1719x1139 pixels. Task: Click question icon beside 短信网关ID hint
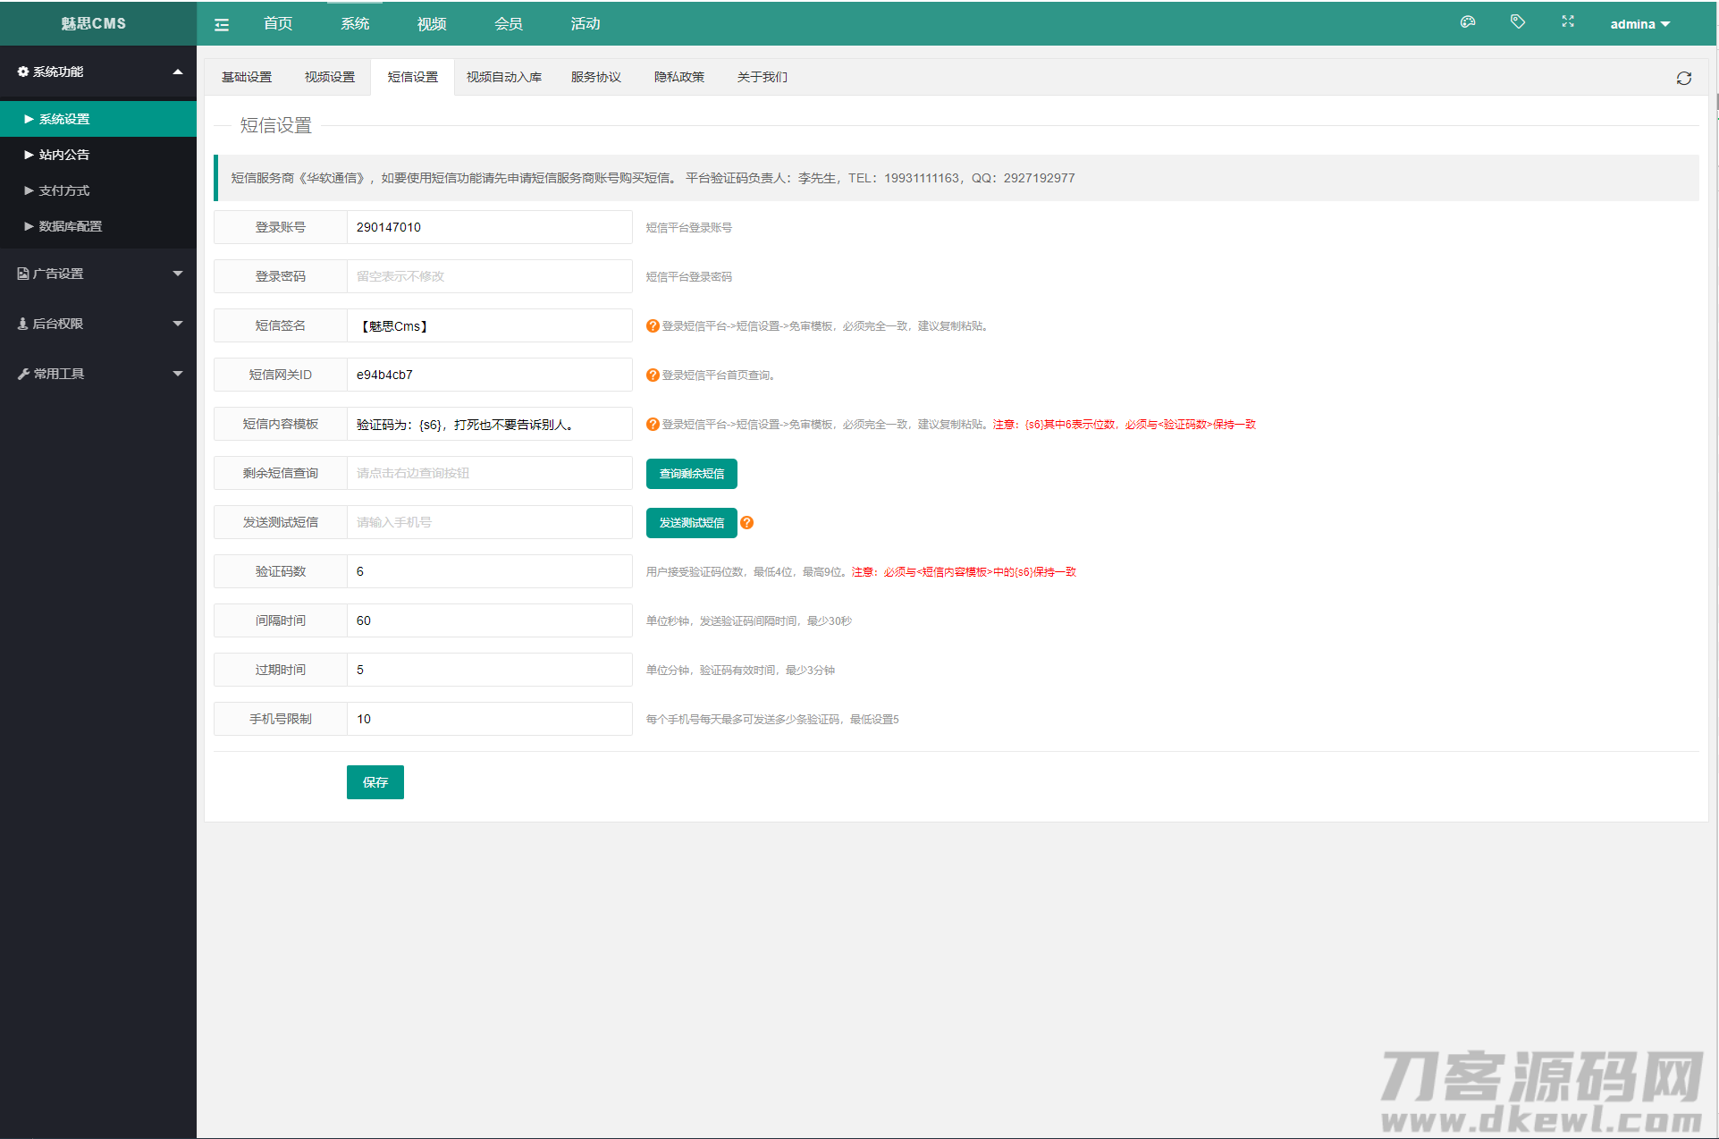(653, 375)
